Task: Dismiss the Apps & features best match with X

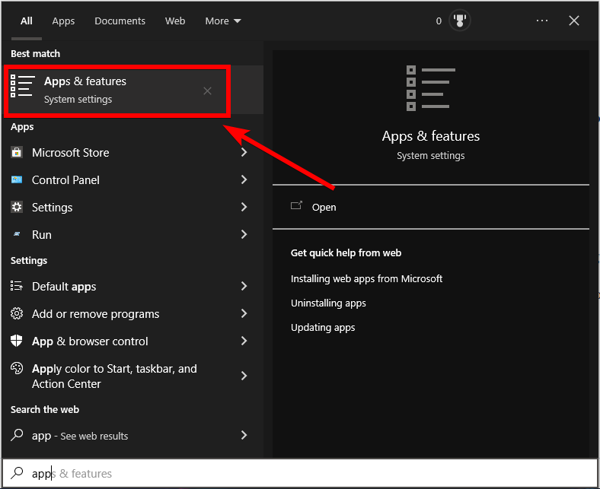Action: click(x=207, y=91)
